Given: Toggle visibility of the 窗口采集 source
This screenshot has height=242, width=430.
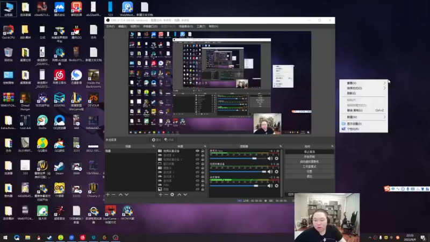Looking at the screenshot, I should [x=197, y=164].
